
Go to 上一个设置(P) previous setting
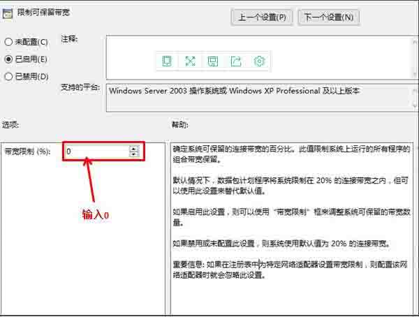click(262, 17)
